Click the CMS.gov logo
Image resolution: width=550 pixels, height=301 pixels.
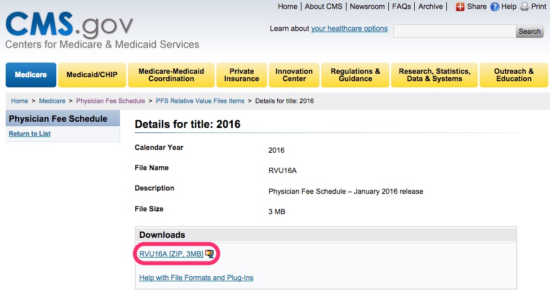pyautogui.click(x=69, y=25)
